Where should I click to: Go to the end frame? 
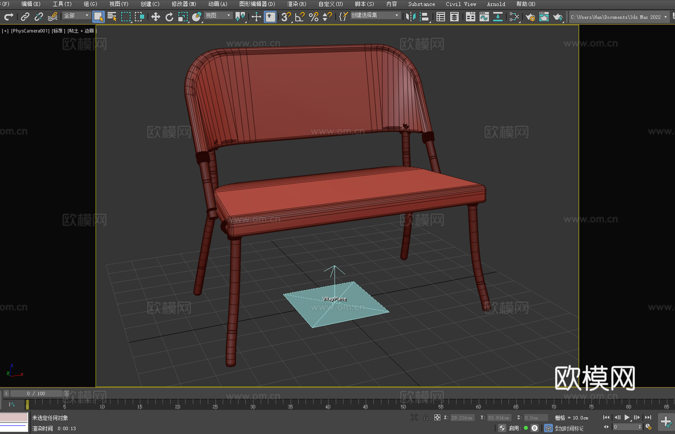(x=648, y=417)
